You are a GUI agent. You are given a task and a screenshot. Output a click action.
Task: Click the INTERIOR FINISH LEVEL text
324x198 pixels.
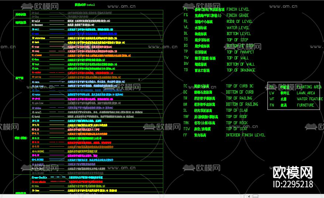coord(245,135)
